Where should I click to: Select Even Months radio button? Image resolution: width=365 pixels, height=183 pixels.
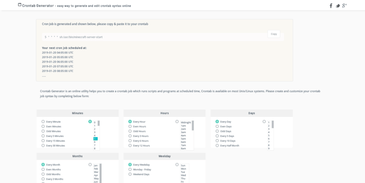(x=43, y=169)
